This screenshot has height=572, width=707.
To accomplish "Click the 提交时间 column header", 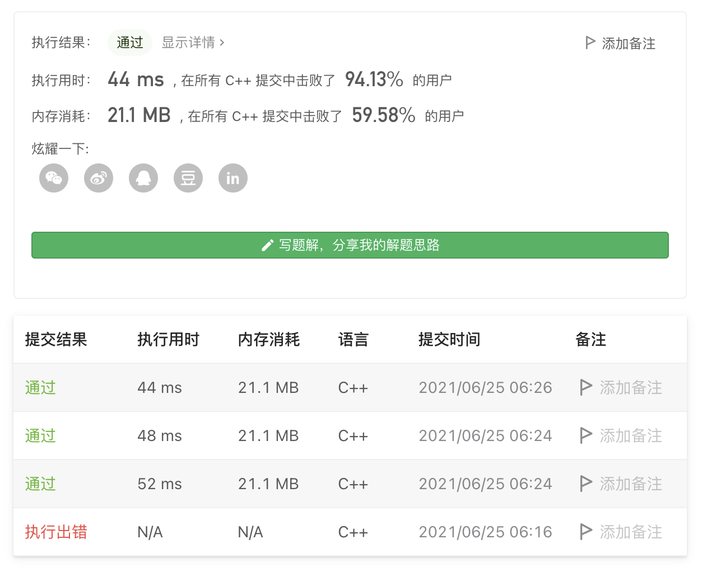I will 449,339.
